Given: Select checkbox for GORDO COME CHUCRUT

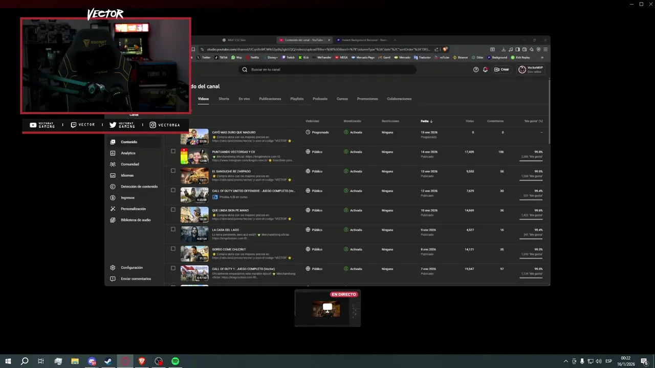Looking at the screenshot, I should (x=173, y=249).
